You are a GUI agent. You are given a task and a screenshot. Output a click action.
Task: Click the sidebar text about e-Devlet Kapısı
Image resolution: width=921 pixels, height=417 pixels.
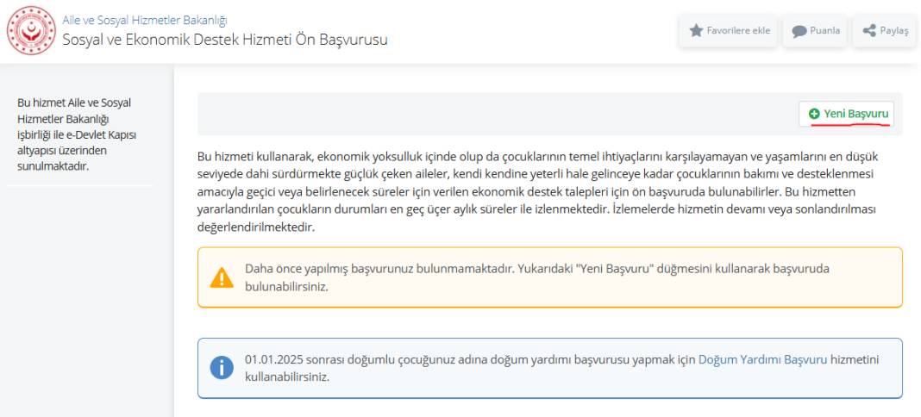pyautogui.click(x=77, y=134)
